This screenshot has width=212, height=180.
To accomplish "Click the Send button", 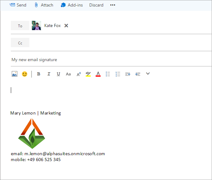I will point(18,5).
